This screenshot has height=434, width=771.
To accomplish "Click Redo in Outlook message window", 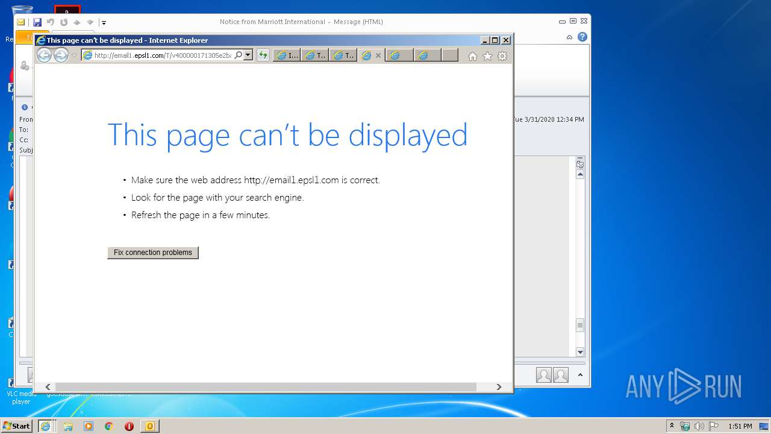I will point(64,22).
